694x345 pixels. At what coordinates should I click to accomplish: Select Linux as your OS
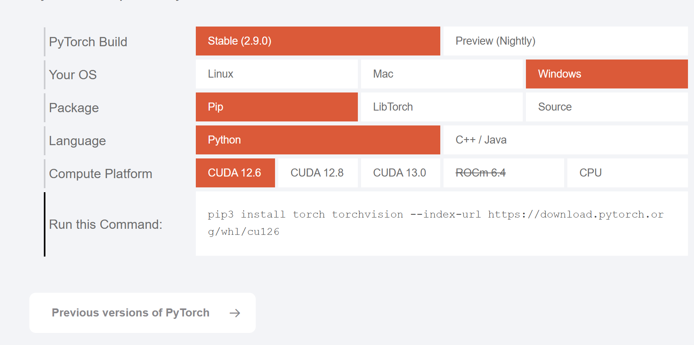277,74
